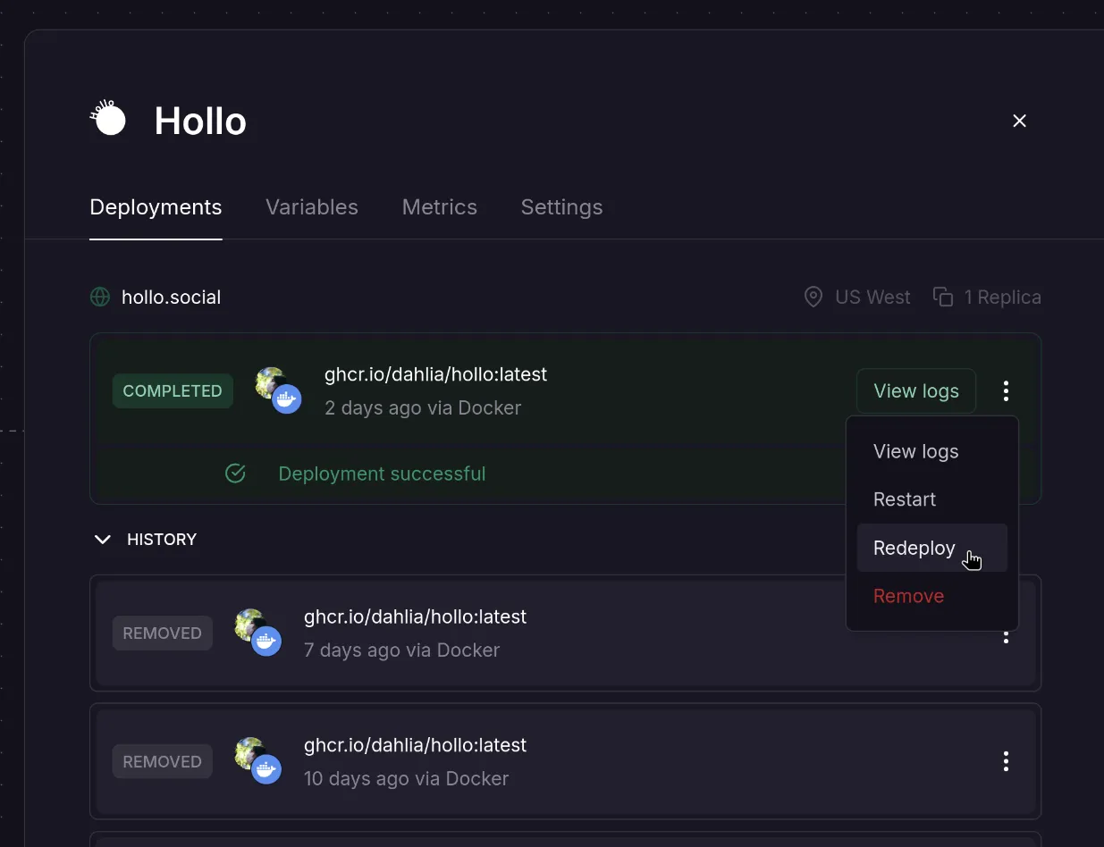This screenshot has width=1104, height=847.
Task: Collapse the HISTORY section chevron
Action: (103, 540)
